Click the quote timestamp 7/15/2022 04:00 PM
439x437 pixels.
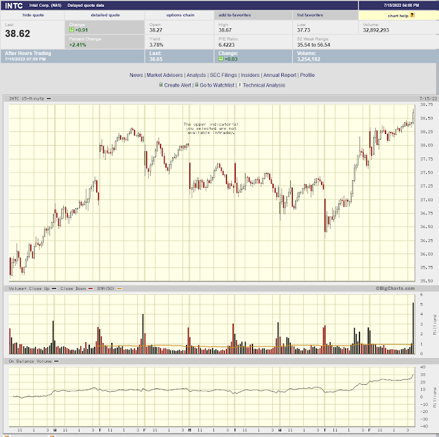point(401,5)
